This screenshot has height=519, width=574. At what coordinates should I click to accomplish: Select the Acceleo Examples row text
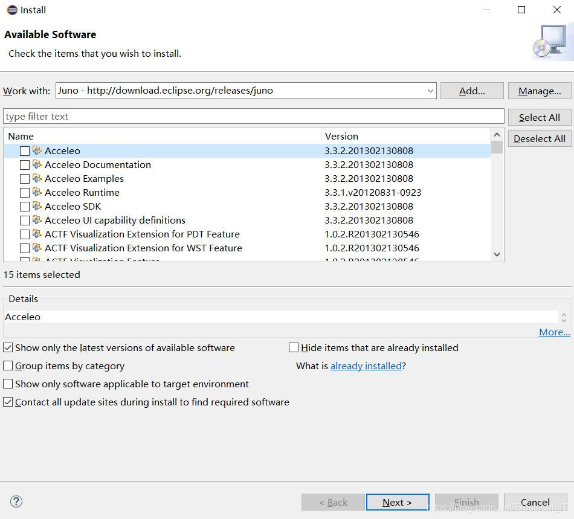(84, 179)
